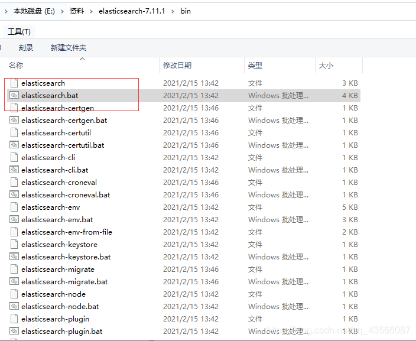Go to 资料 folder in address bar
The image size is (416, 341).
point(77,11)
